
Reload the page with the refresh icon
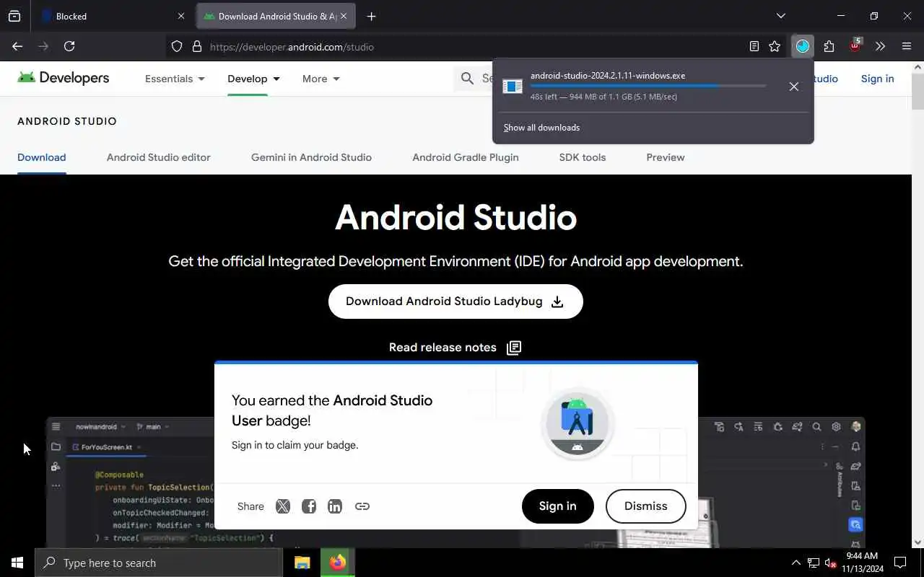[69, 46]
